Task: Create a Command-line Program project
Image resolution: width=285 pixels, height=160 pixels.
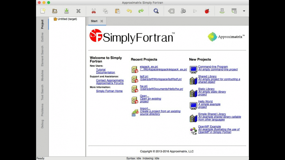Action: click(213, 67)
